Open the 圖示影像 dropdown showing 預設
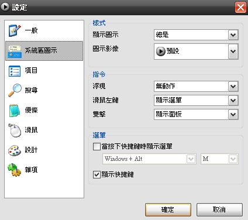The width and height of the screenshot is (248, 220). coord(196,51)
